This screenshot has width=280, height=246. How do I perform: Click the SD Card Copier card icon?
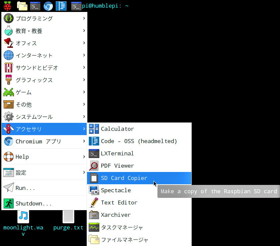click(94, 178)
